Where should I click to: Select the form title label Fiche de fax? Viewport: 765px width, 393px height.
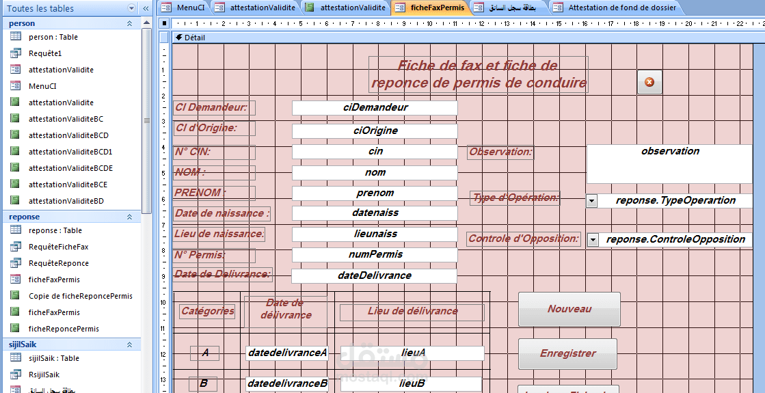coord(478,74)
